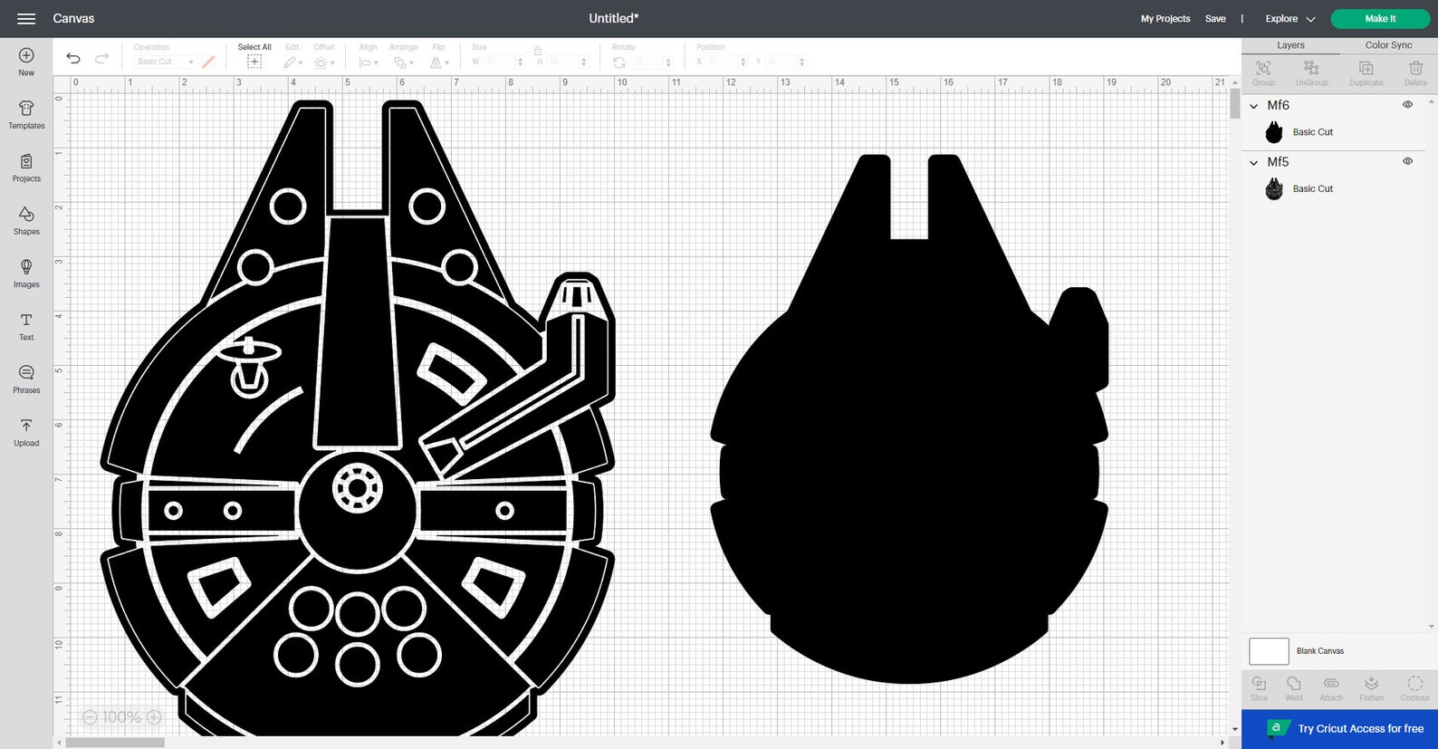This screenshot has width=1438, height=749.
Task: Collapse the Mf5 layer group
Action: (x=1254, y=163)
